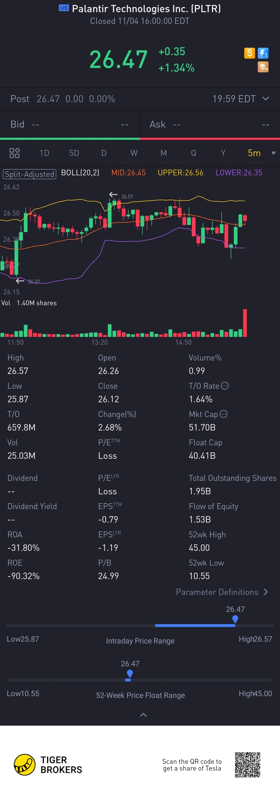280x804 pixels.
Task: Open the chart layout grid icon
Action: pos(15,153)
